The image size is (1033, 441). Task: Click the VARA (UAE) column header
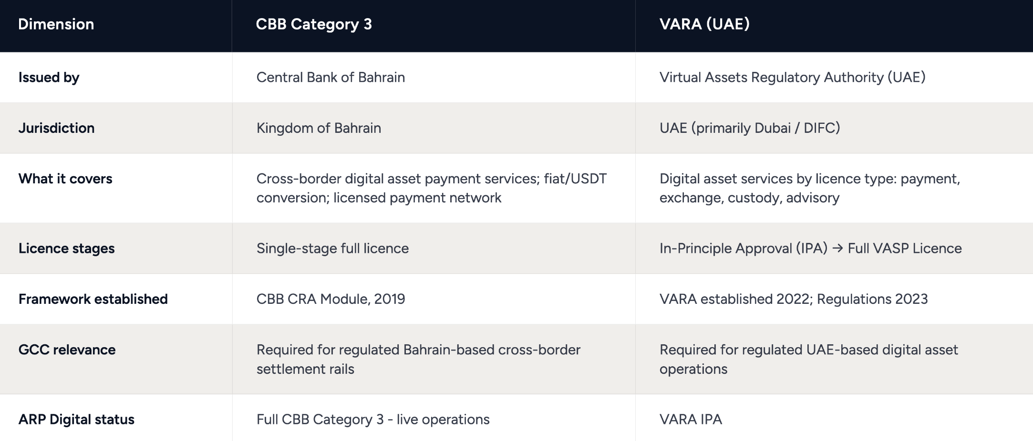point(704,24)
